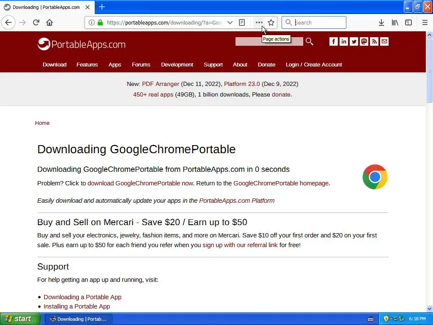Open the browser home page
The image size is (433, 325).
click(x=49, y=22)
